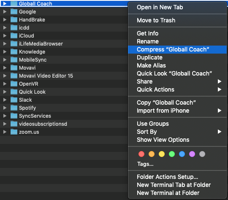Select Copy "Globall Coach"
This screenshot has height=200, width=228.
(177, 103)
